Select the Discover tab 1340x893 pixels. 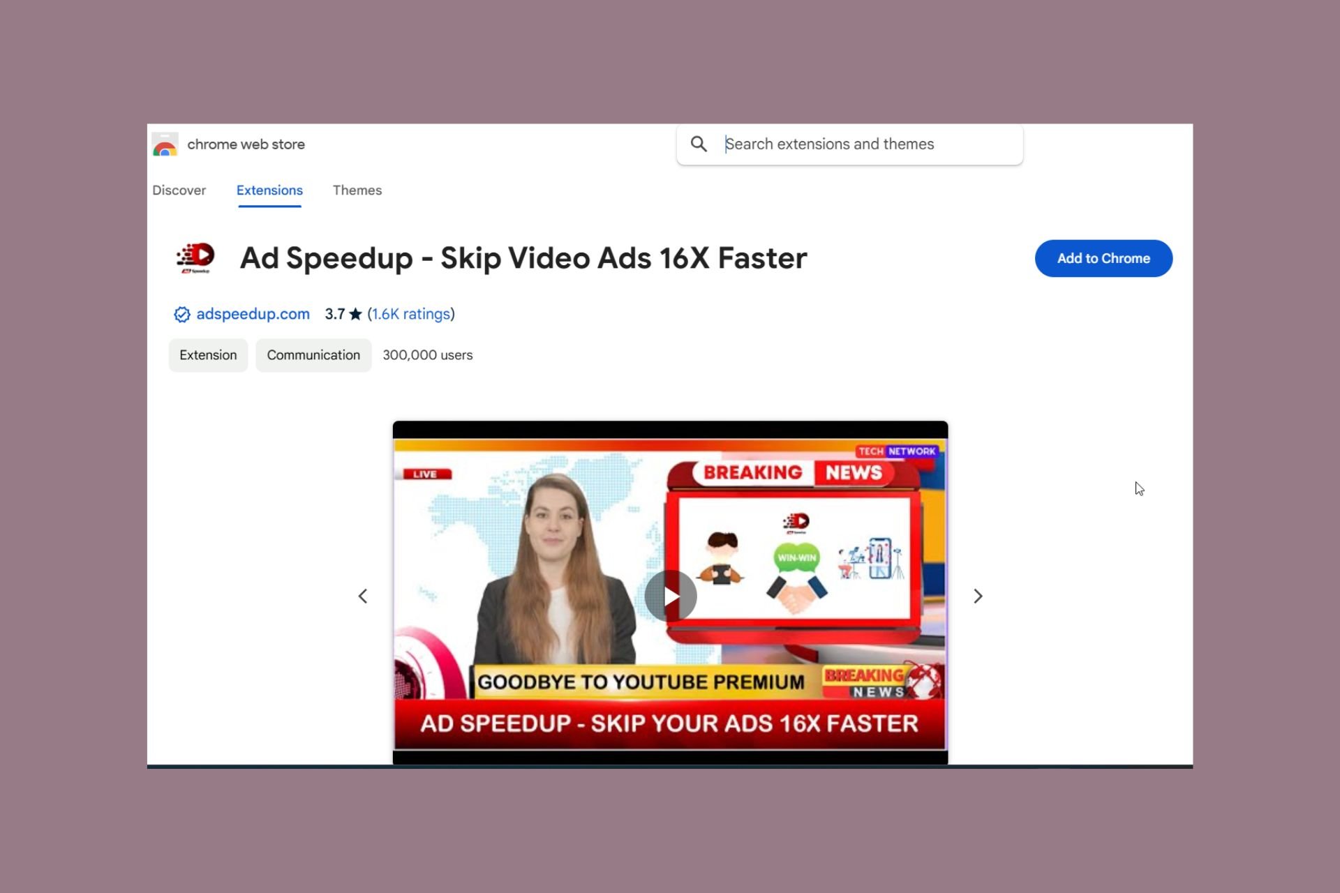179,190
